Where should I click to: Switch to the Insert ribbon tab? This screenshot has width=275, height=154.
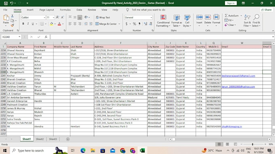(x=30, y=10)
